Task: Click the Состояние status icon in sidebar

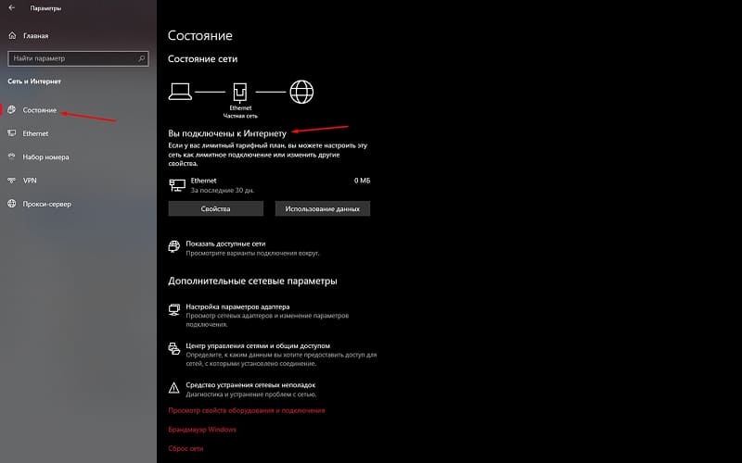Action: coord(11,110)
